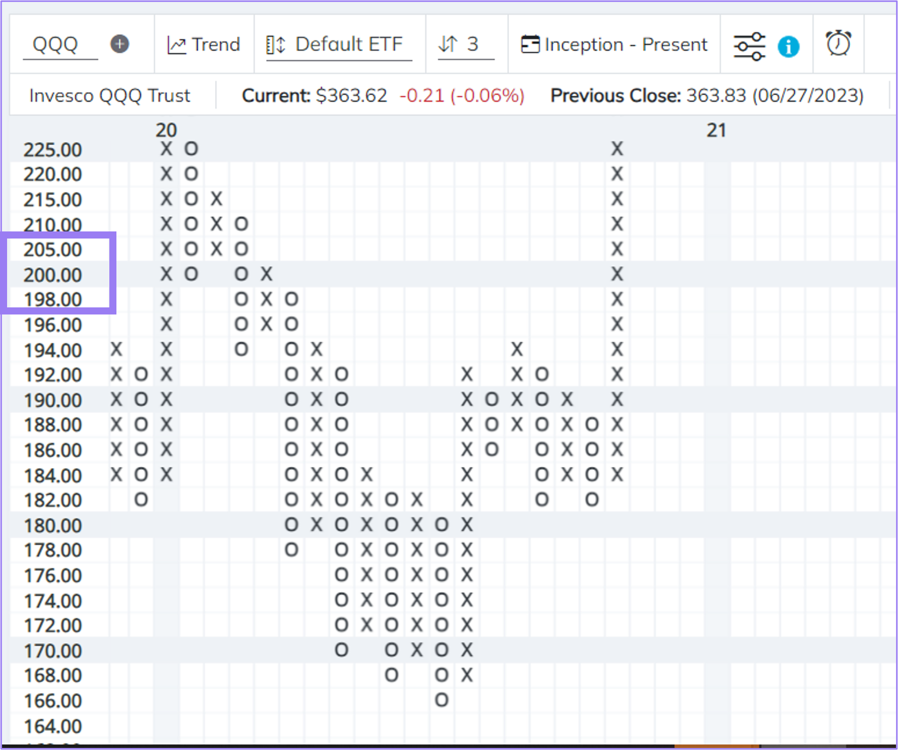Select the 182.00 price level label
Viewport: 898px width, 750px height.
53,500
